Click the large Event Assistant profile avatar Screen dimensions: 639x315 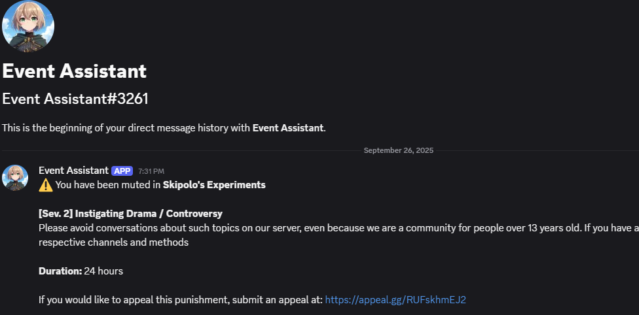28,26
